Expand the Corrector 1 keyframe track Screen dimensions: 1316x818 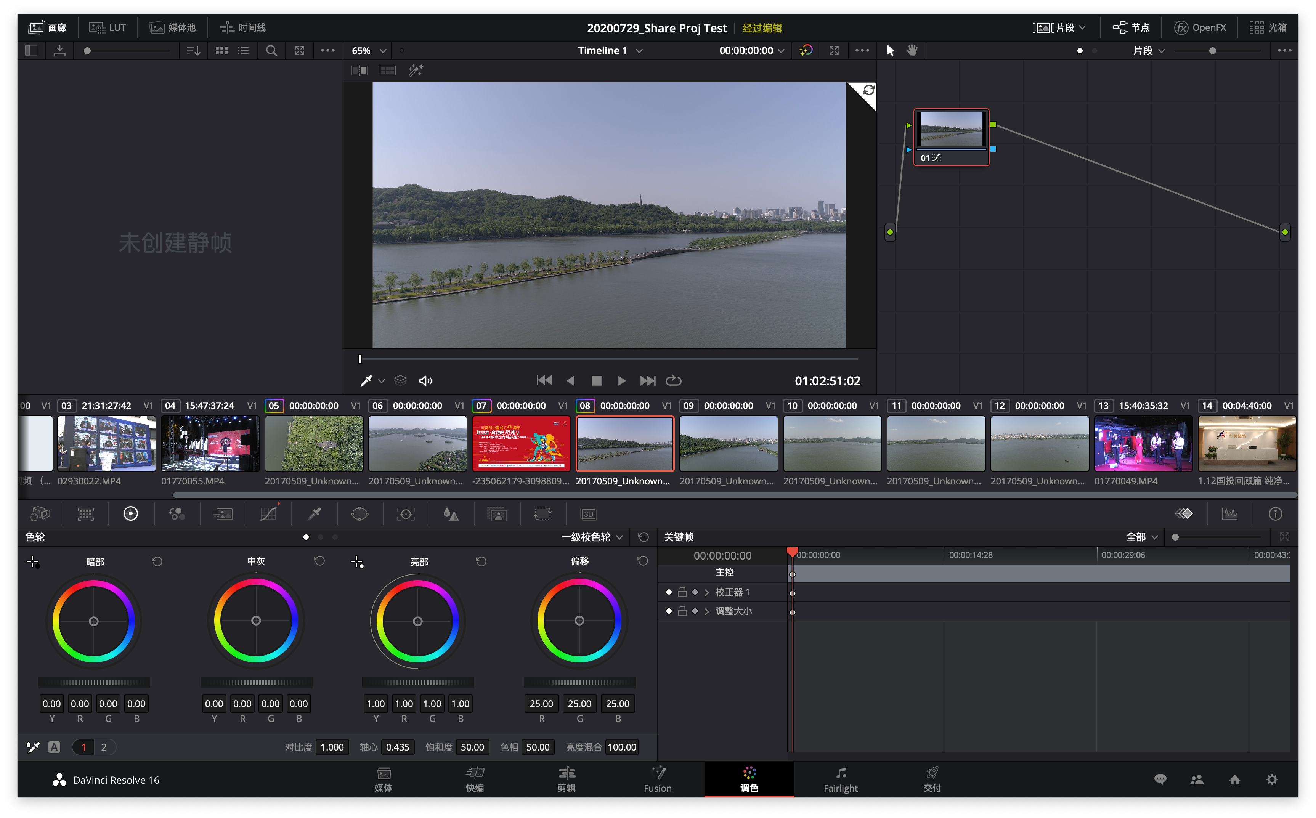(707, 592)
